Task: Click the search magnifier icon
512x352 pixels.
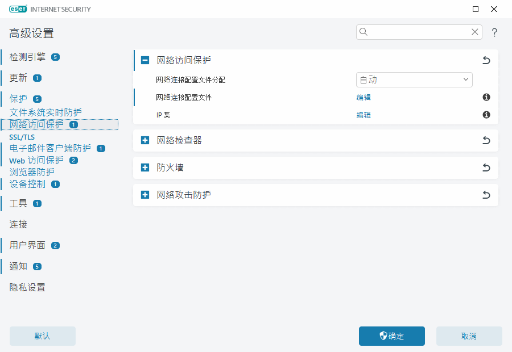Action: click(x=364, y=32)
